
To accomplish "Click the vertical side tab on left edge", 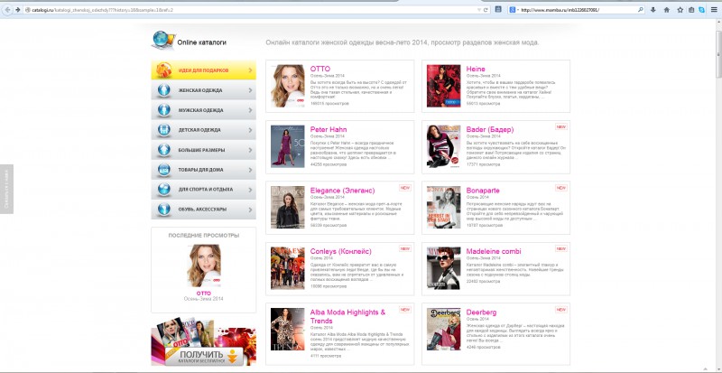I will (x=6, y=189).
